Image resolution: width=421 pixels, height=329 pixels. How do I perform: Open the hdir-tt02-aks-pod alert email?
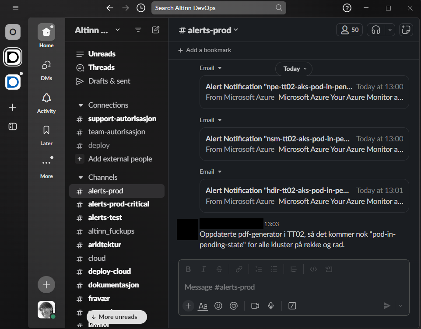point(304,196)
